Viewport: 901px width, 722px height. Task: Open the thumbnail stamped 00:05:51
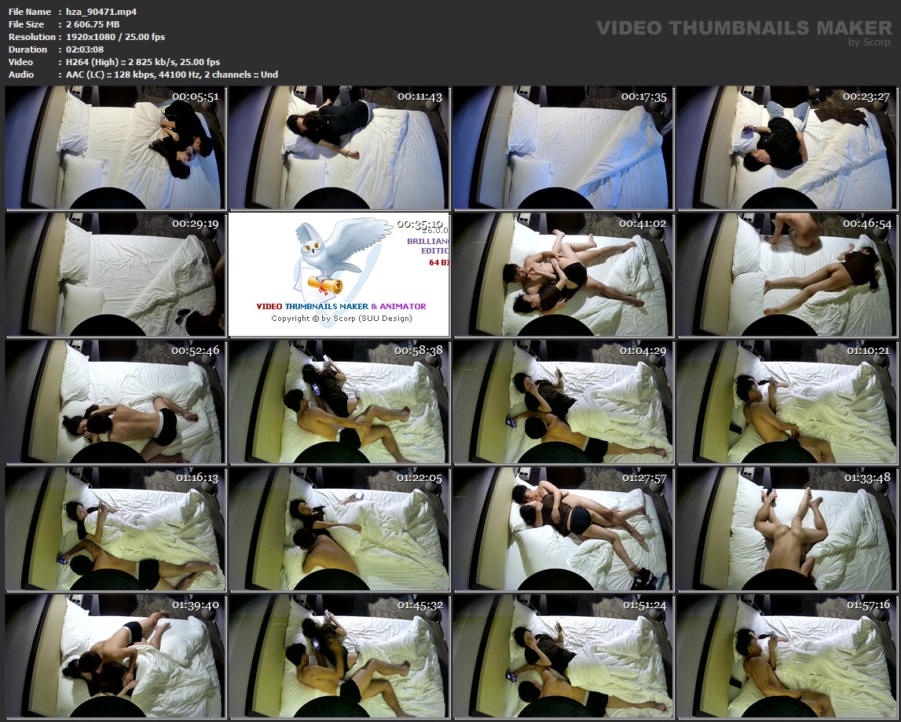(115, 148)
